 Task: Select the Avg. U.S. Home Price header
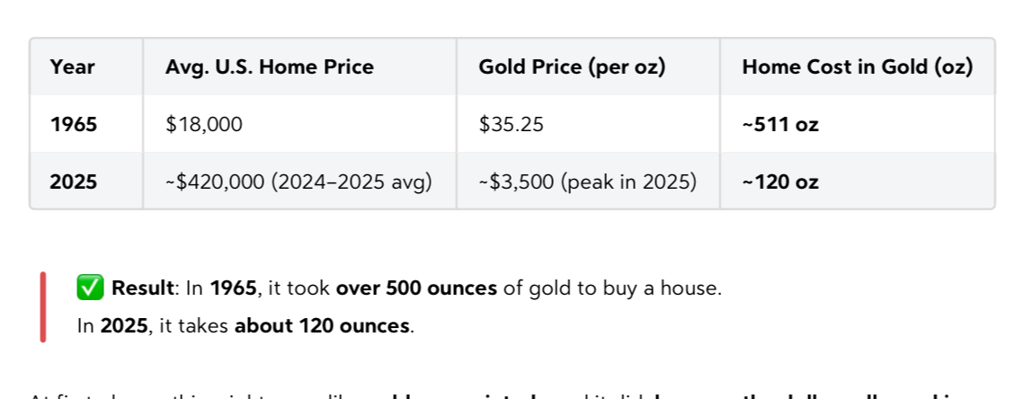(x=270, y=66)
